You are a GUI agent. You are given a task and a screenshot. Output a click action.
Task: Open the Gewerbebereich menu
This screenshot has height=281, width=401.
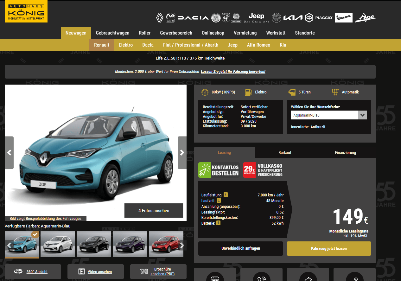click(x=176, y=33)
